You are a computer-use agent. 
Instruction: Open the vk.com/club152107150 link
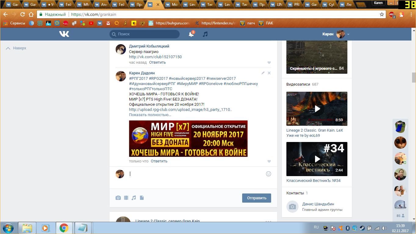[155, 57]
